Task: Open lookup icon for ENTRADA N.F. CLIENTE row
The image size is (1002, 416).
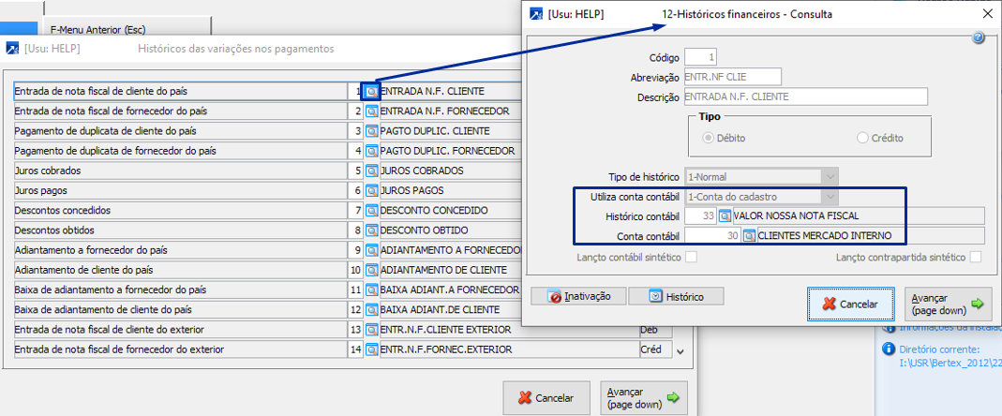Action: coord(371,92)
